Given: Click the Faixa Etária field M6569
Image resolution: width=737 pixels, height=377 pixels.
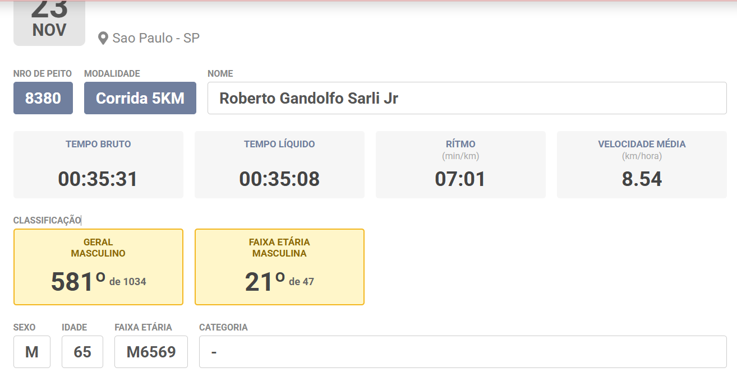Looking at the screenshot, I should [151, 352].
